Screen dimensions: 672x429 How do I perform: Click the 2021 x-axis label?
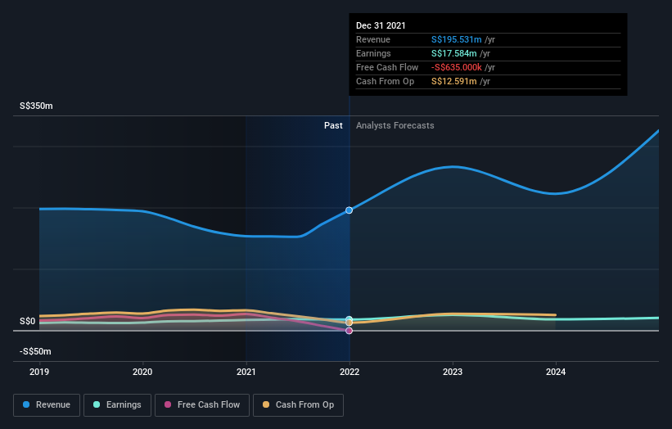[246, 372]
